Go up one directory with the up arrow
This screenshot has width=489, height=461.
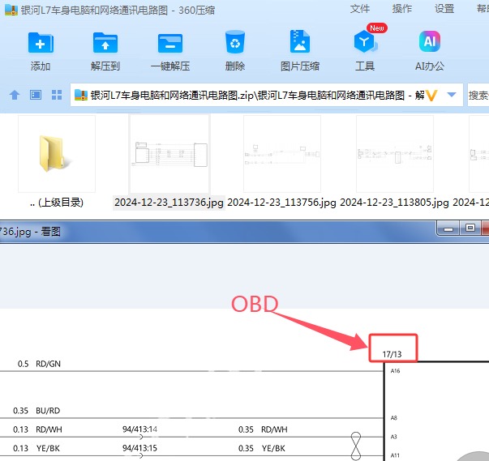15,95
